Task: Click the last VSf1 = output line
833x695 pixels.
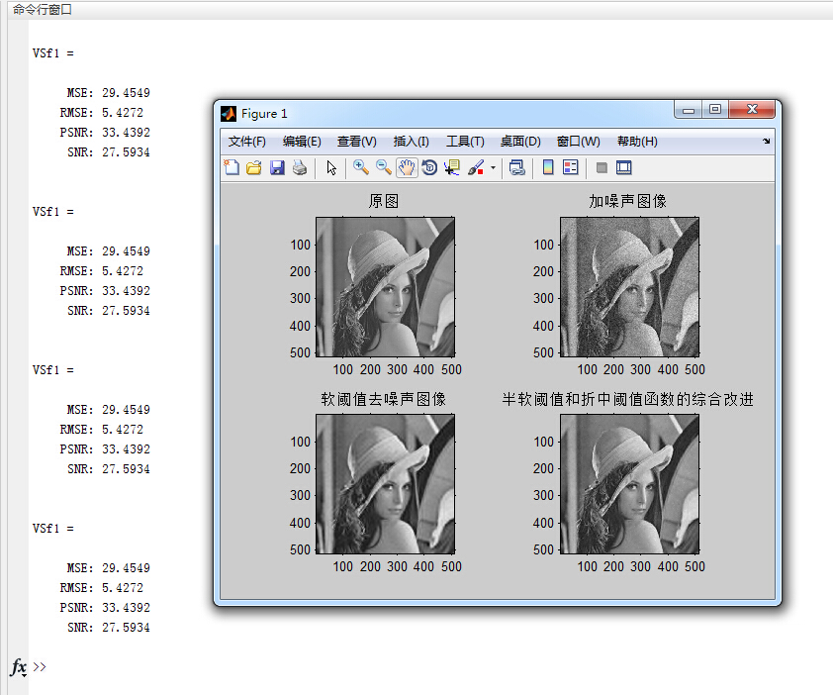Action: pos(53,529)
